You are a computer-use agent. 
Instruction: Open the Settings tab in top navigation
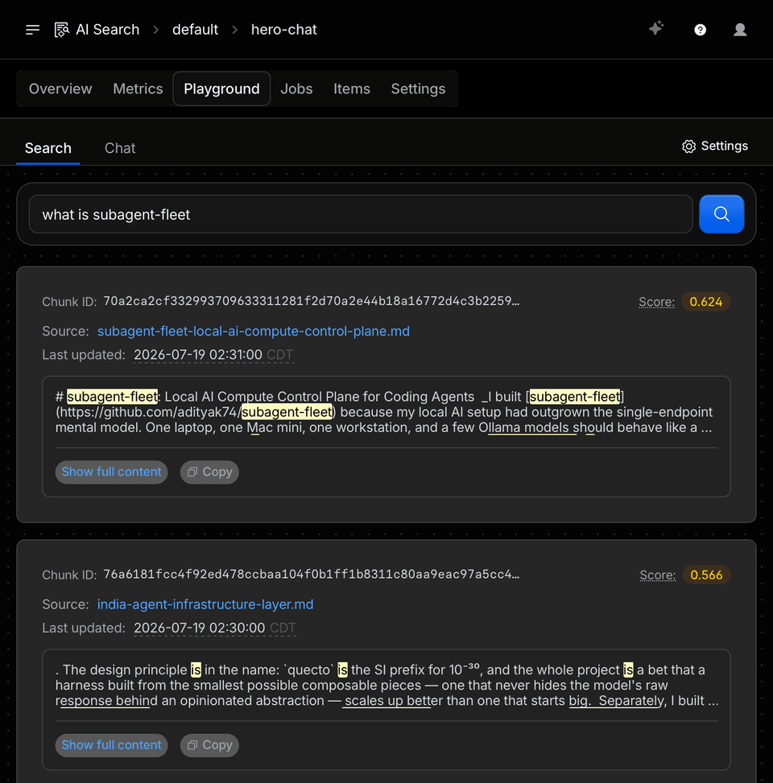[x=418, y=89]
